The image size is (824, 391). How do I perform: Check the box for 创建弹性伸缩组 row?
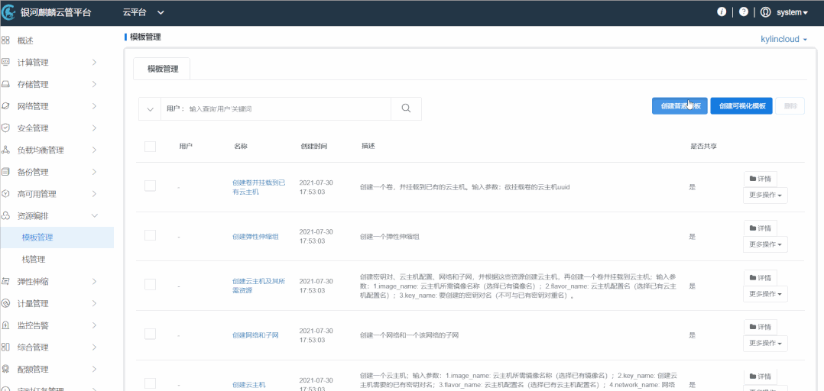coord(150,236)
